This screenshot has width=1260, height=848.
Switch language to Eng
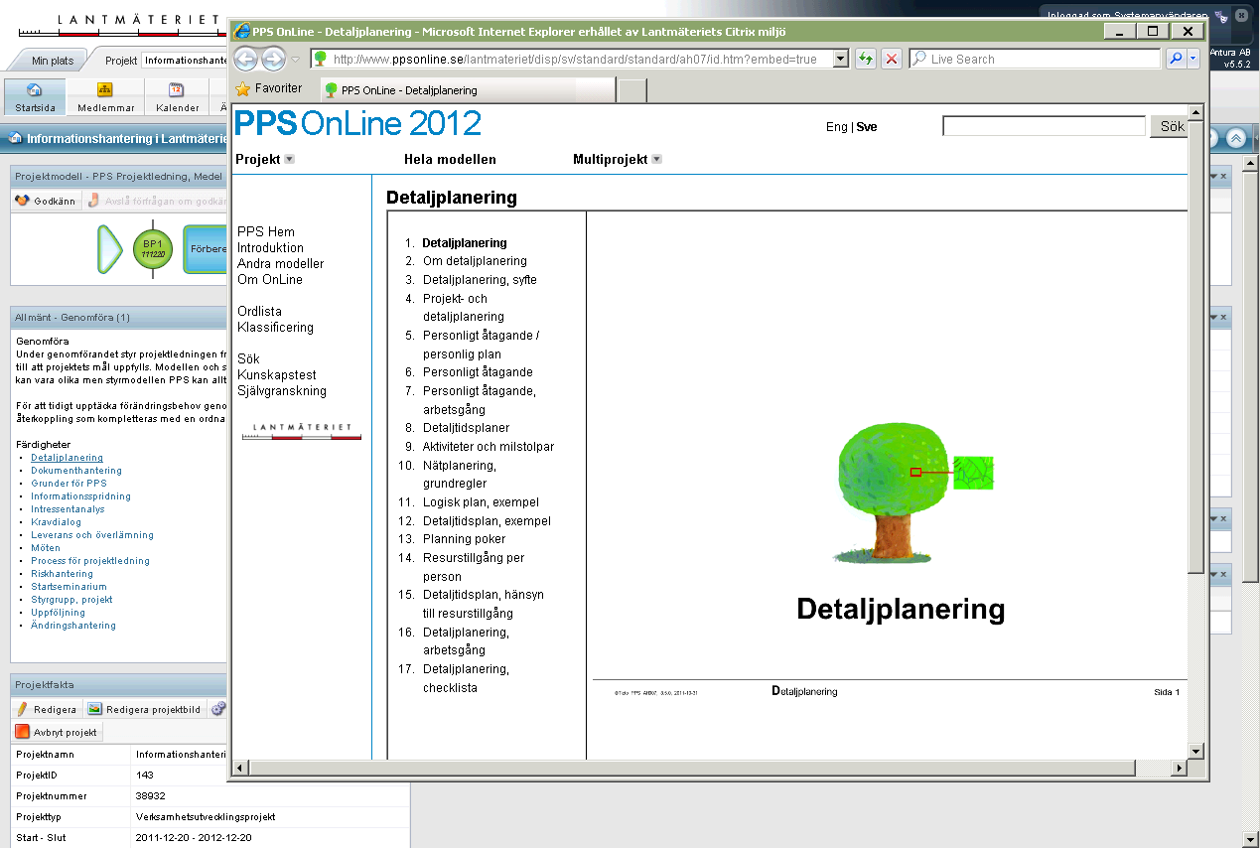(x=837, y=127)
